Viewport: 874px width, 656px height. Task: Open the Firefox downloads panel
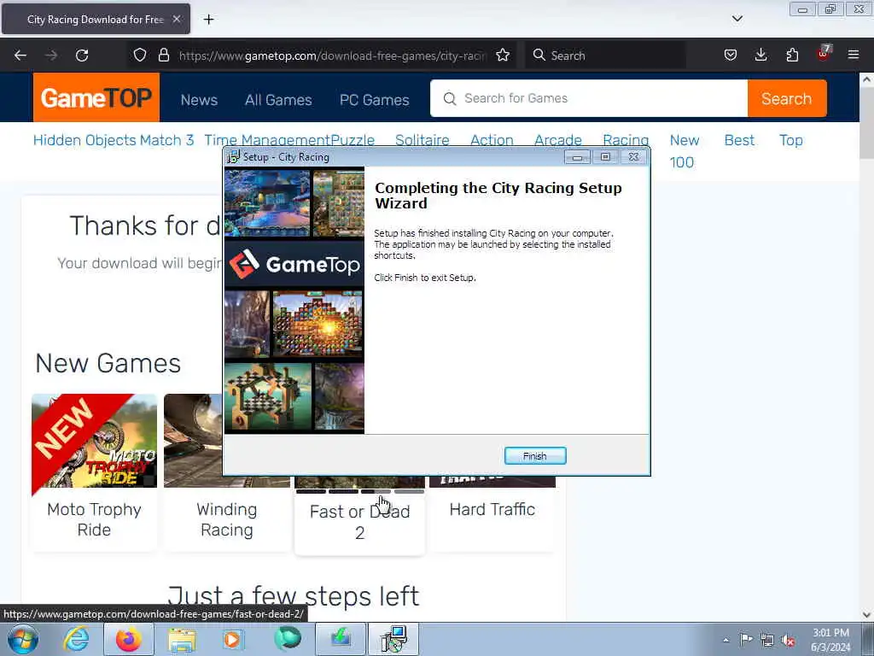tap(760, 55)
